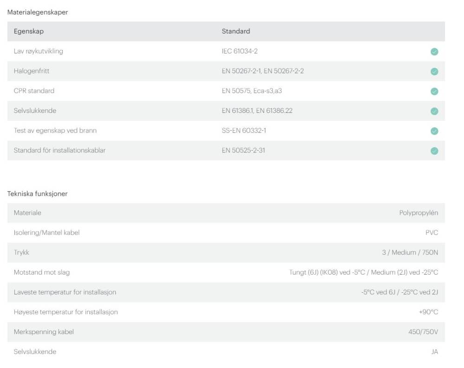Viewport: 464px width, 368px height.
Task: Click the green checkmark for CPR standard
Action: (434, 92)
